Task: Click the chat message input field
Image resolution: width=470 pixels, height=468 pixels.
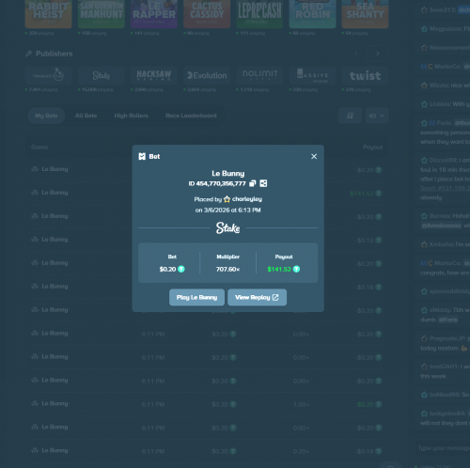Action: [x=443, y=448]
